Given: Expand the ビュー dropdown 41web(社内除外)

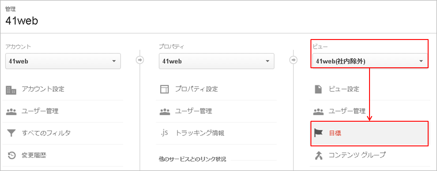Looking at the screenshot, I should coord(370,61).
